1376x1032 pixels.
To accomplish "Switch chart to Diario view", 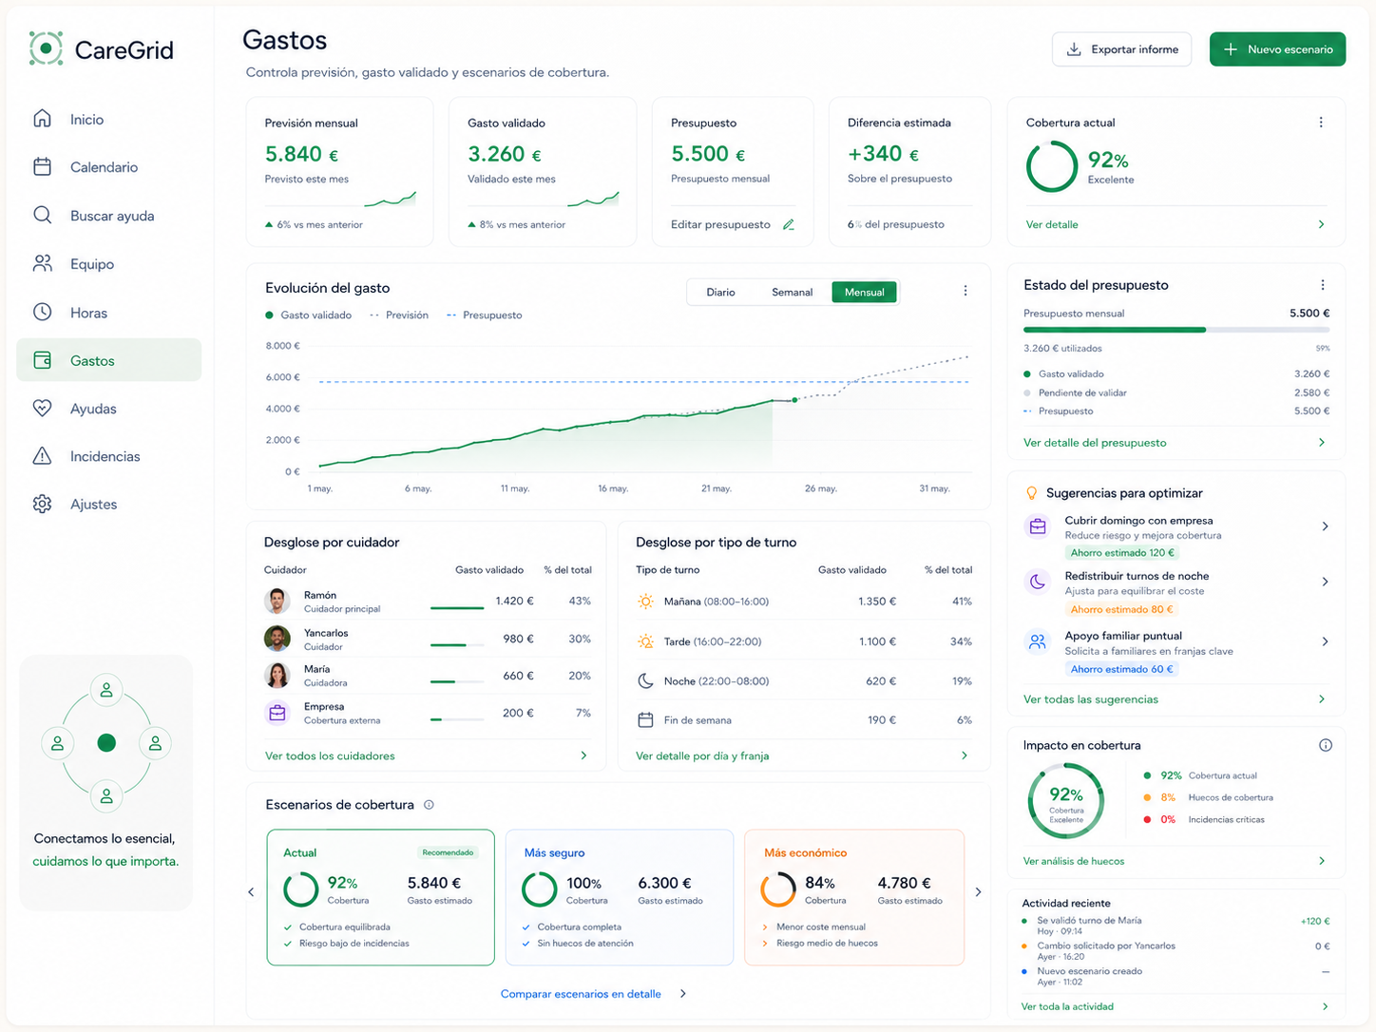I will (x=720, y=292).
